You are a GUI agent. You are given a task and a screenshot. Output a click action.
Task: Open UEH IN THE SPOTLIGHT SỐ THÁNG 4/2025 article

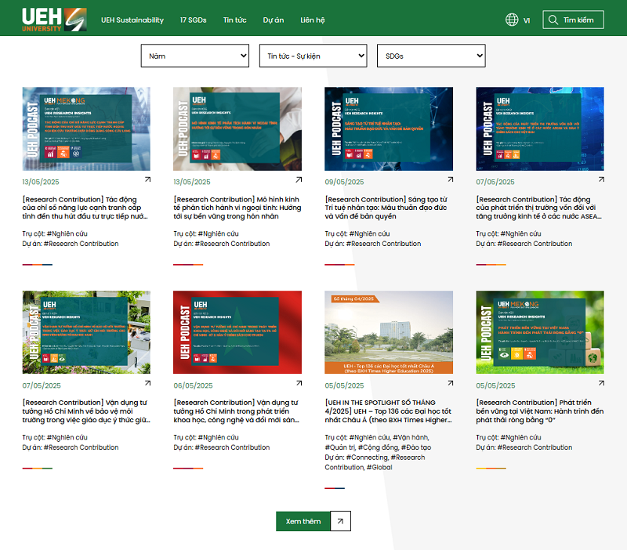point(388,411)
